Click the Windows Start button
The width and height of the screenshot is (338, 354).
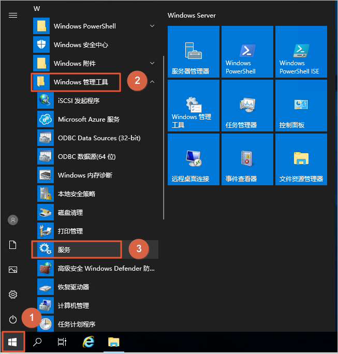13,342
